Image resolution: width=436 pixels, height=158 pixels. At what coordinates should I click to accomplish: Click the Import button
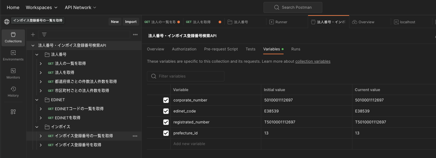click(131, 22)
